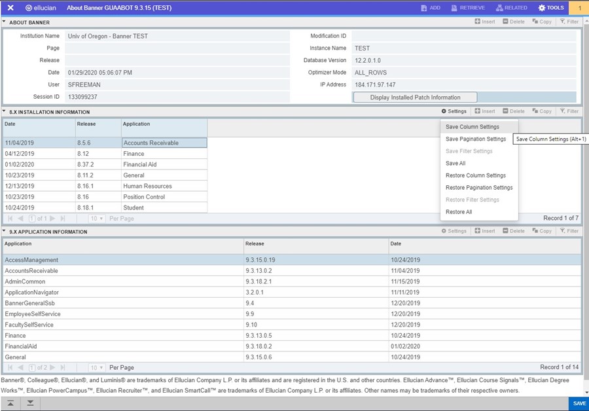Collapse the 8.X INSTALLATION INFORMATION section
Image resolution: width=589 pixels, height=411 pixels.
point(4,111)
